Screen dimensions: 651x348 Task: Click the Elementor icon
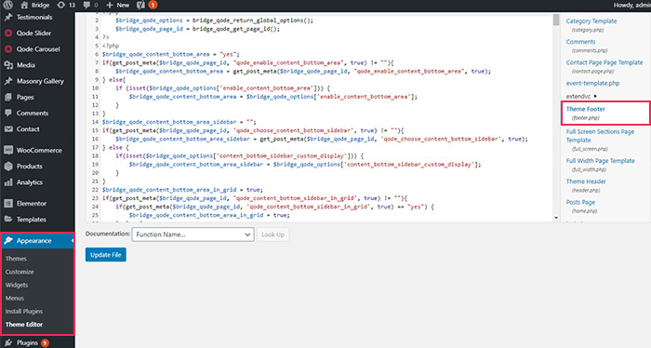[x=8, y=204]
